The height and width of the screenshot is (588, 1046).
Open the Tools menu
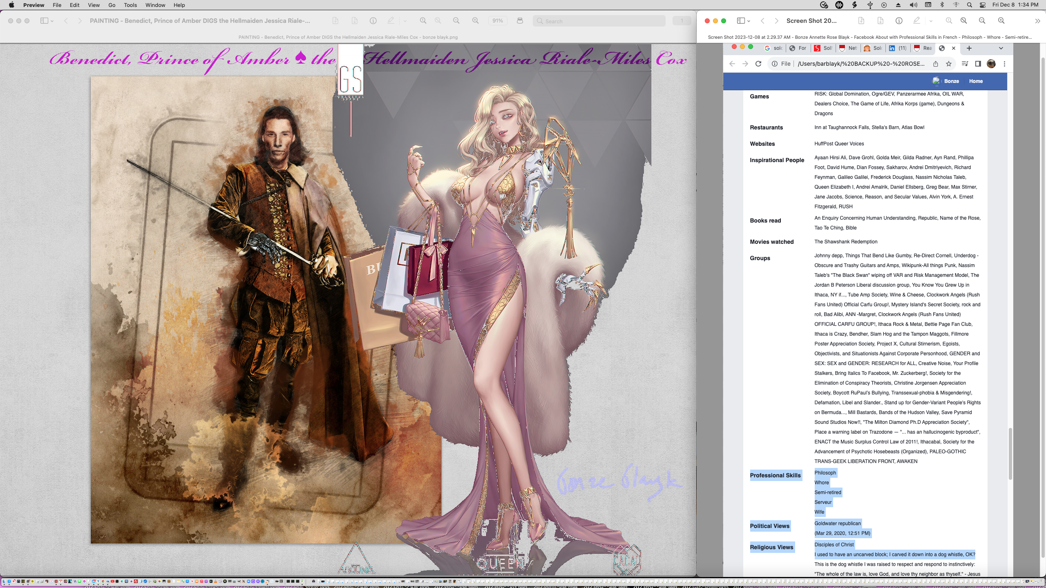(x=130, y=5)
